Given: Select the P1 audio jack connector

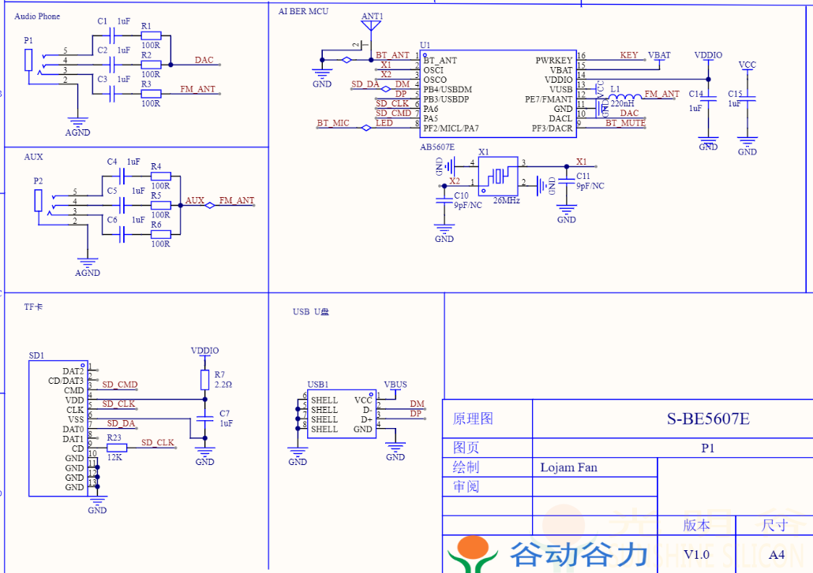Looking at the screenshot, I should click(29, 61).
